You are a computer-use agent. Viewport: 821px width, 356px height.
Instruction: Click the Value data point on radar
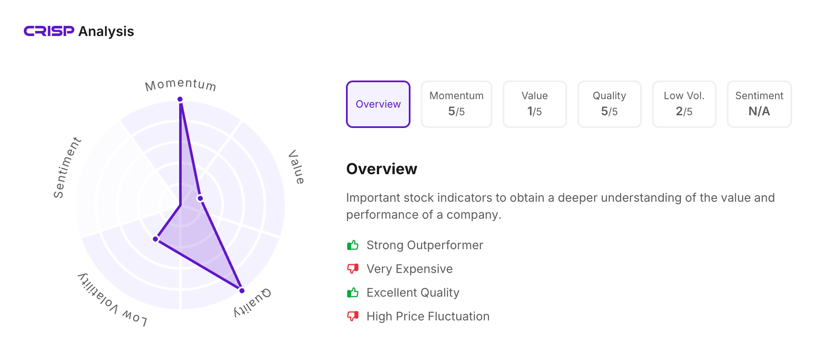tap(200, 198)
